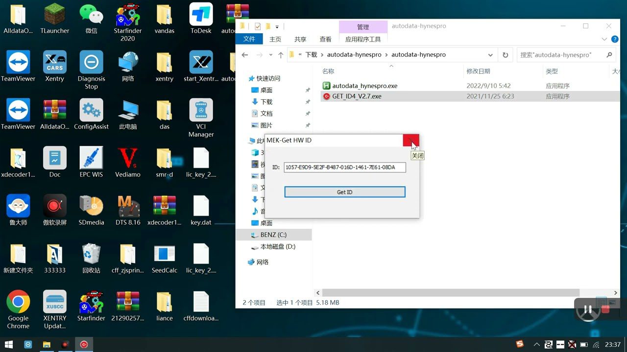The width and height of the screenshot is (627, 352).
Task: Open address bar history dropdown
Action: [x=490, y=55]
